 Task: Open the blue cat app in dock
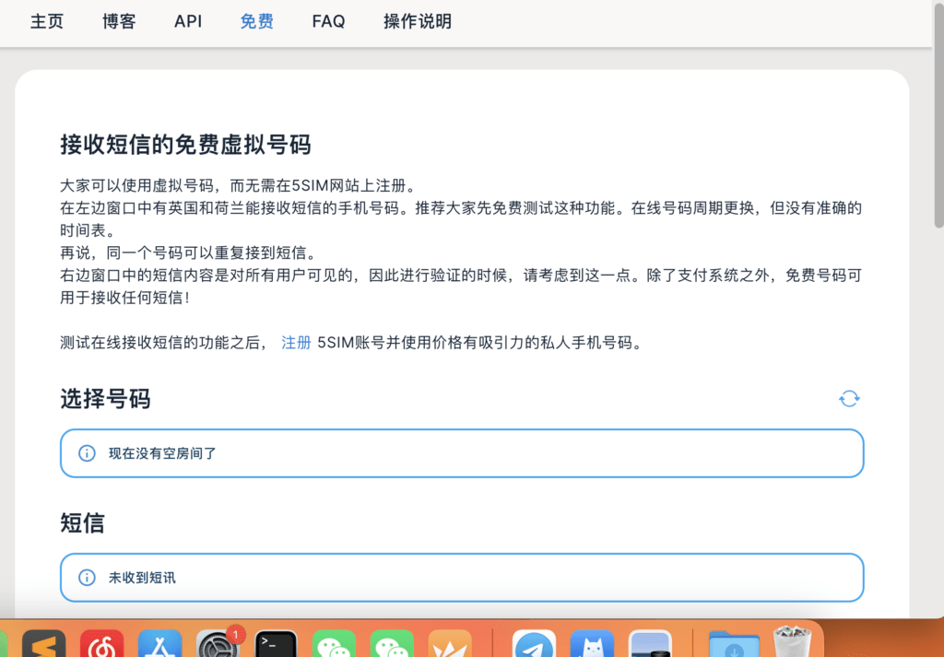click(592, 643)
